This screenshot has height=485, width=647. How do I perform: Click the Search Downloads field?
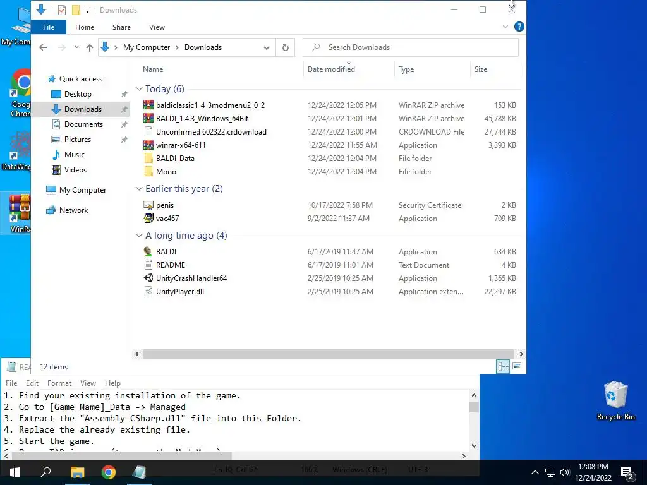click(x=411, y=47)
